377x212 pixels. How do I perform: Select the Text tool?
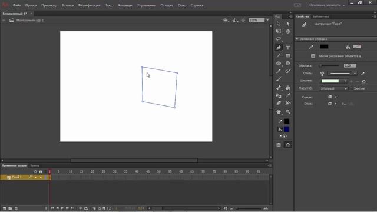pyautogui.click(x=288, y=48)
